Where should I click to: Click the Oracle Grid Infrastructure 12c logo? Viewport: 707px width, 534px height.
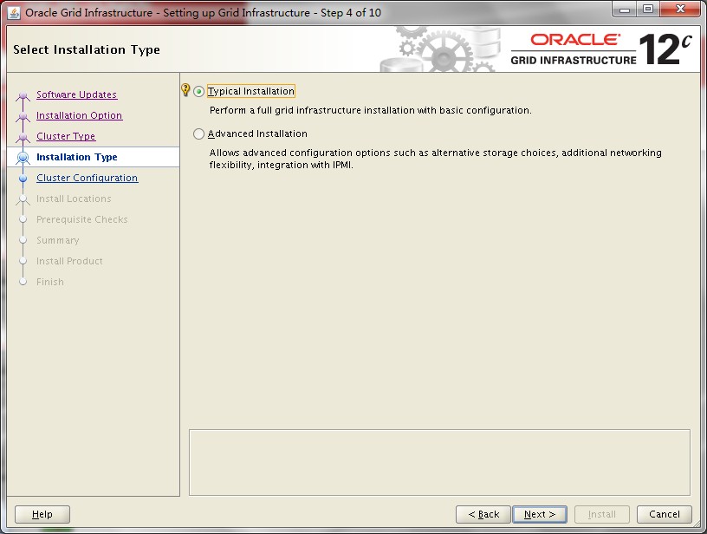click(x=601, y=49)
